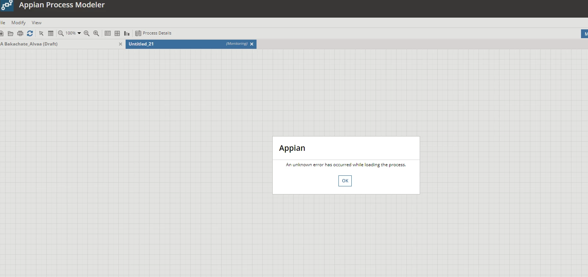Zoom out with the minus magnifier
Viewport: 588px width, 277px height.
87,33
